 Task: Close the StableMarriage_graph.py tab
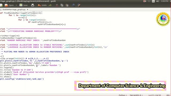pos(28,10)
